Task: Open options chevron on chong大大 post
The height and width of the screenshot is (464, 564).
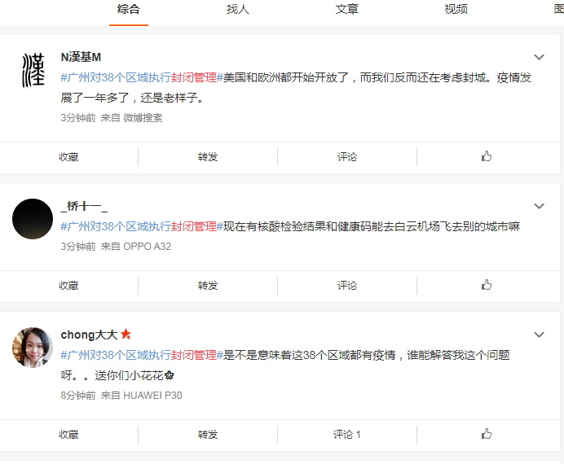Action: pos(539,335)
